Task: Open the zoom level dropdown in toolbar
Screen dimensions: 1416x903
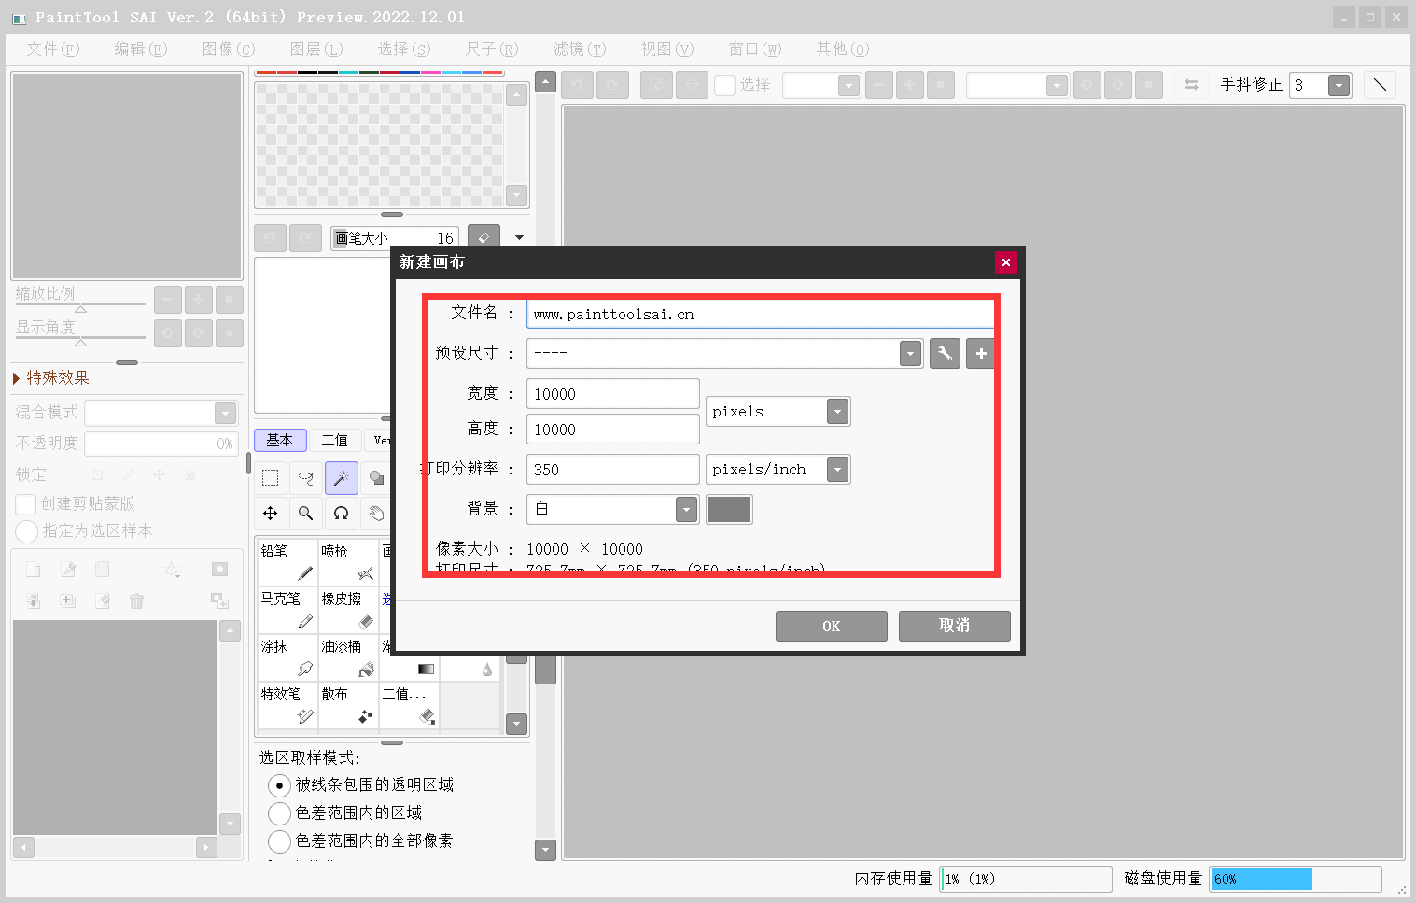Action: (x=848, y=85)
